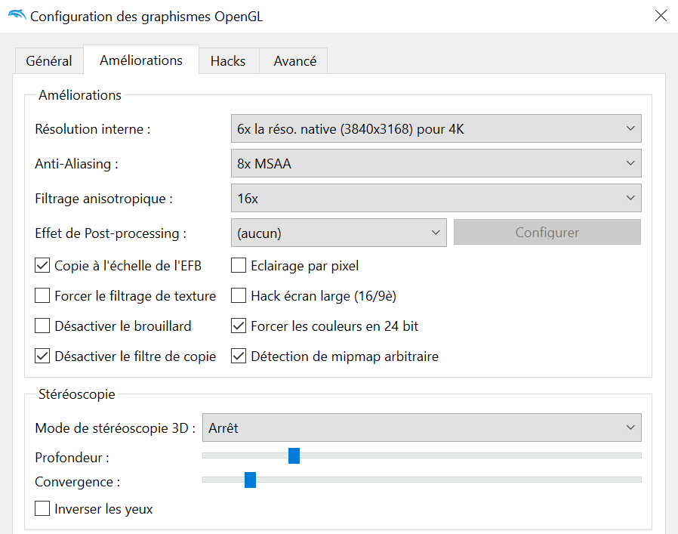Viewport: 678px width, 534px height.
Task: Enable Eclairage par pixel checkbox
Action: [239, 266]
